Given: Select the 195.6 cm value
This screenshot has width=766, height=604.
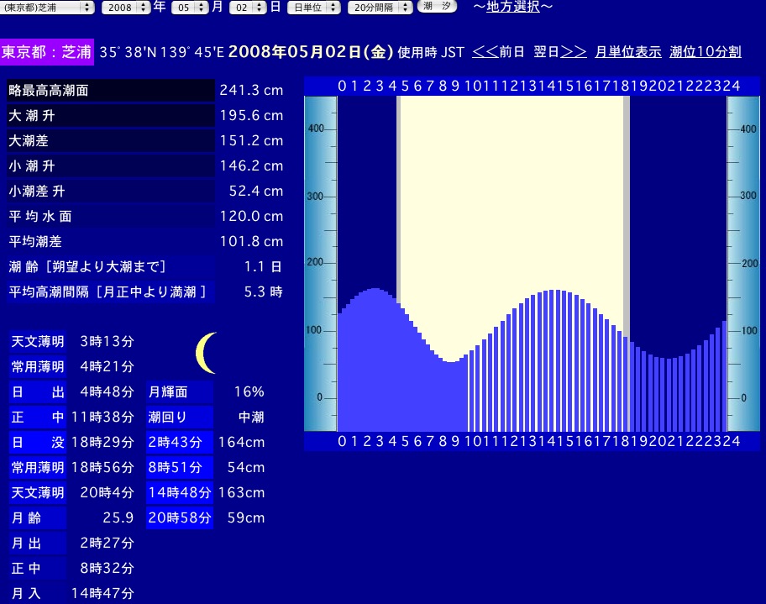Looking at the screenshot, I should (251, 116).
